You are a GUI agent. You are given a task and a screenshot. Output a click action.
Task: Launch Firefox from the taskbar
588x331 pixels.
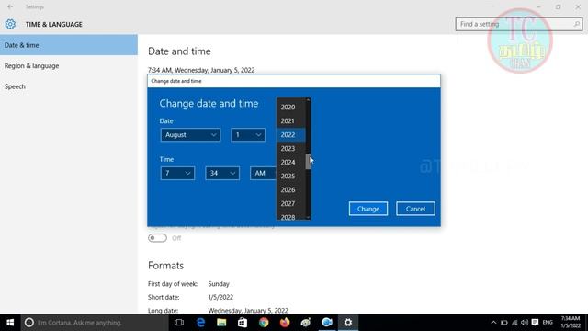point(285,323)
